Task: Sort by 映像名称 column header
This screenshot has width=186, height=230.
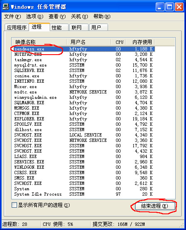Action: pyautogui.click(x=39, y=42)
